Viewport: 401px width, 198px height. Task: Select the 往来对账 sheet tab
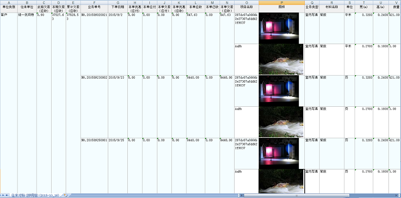click(x=35, y=195)
